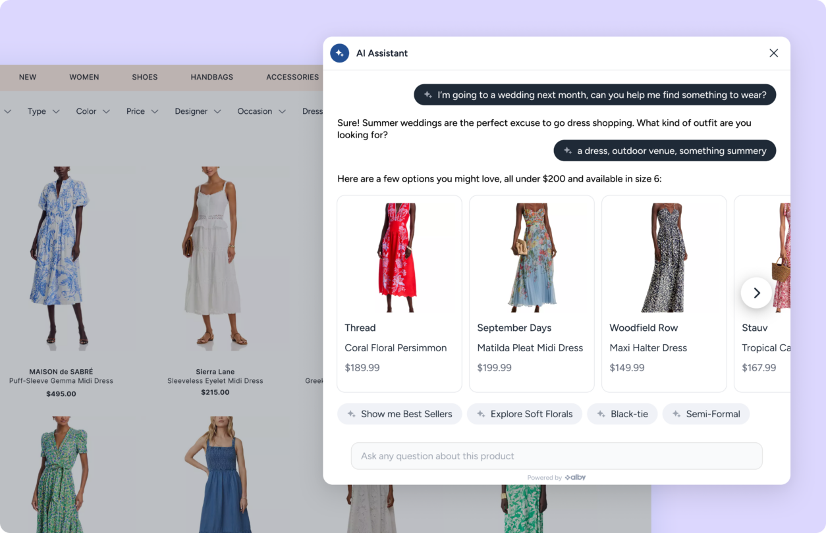Click the Sleeveless Eyelet Midi Dress title
The height and width of the screenshot is (533, 826).
click(215, 381)
